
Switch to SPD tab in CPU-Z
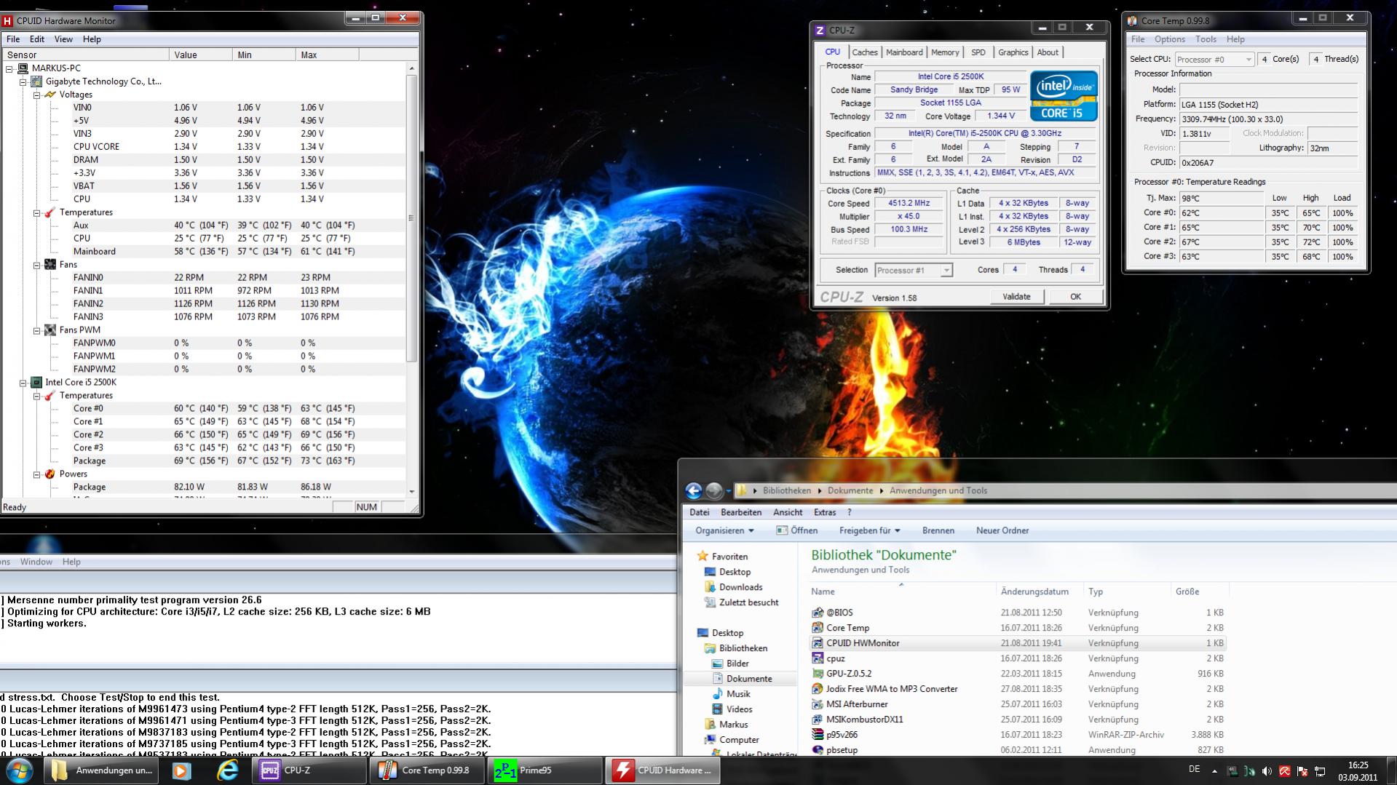(x=978, y=52)
